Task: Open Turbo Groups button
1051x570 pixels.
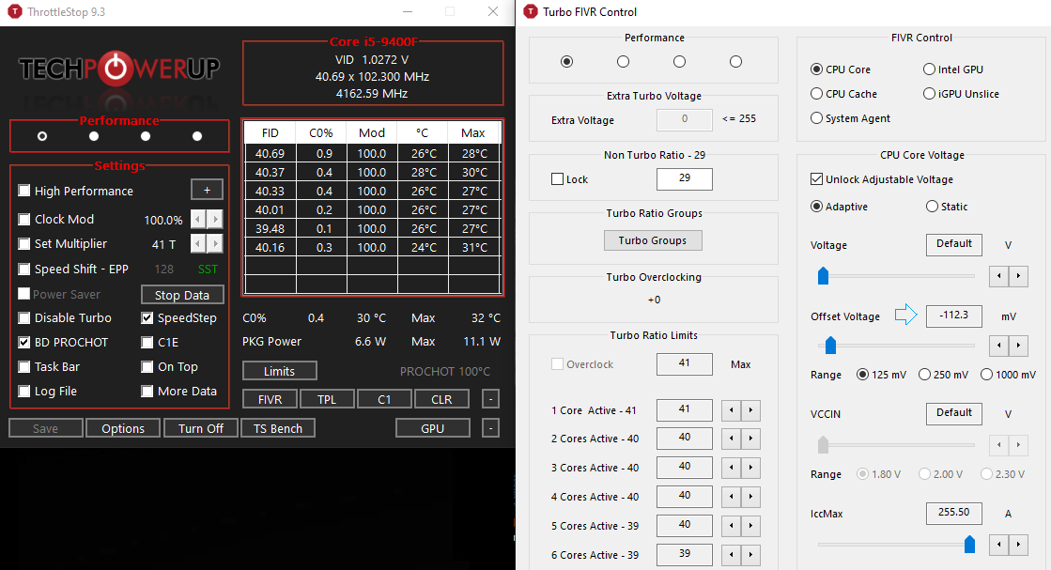Action: pyautogui.click(x=653, y=240)
